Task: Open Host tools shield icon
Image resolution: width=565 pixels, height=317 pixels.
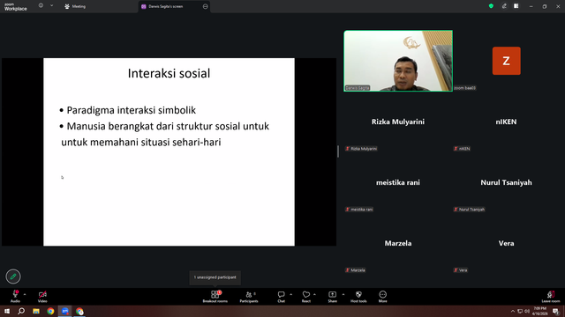Action: click(x=358, y=294)
